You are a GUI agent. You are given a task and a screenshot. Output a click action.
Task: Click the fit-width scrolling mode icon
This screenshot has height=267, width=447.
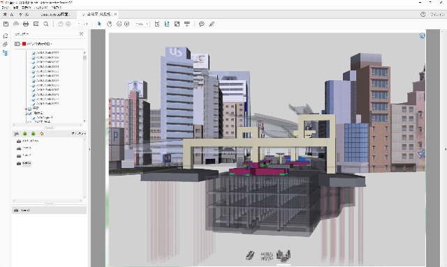click(x=157, y=24)
